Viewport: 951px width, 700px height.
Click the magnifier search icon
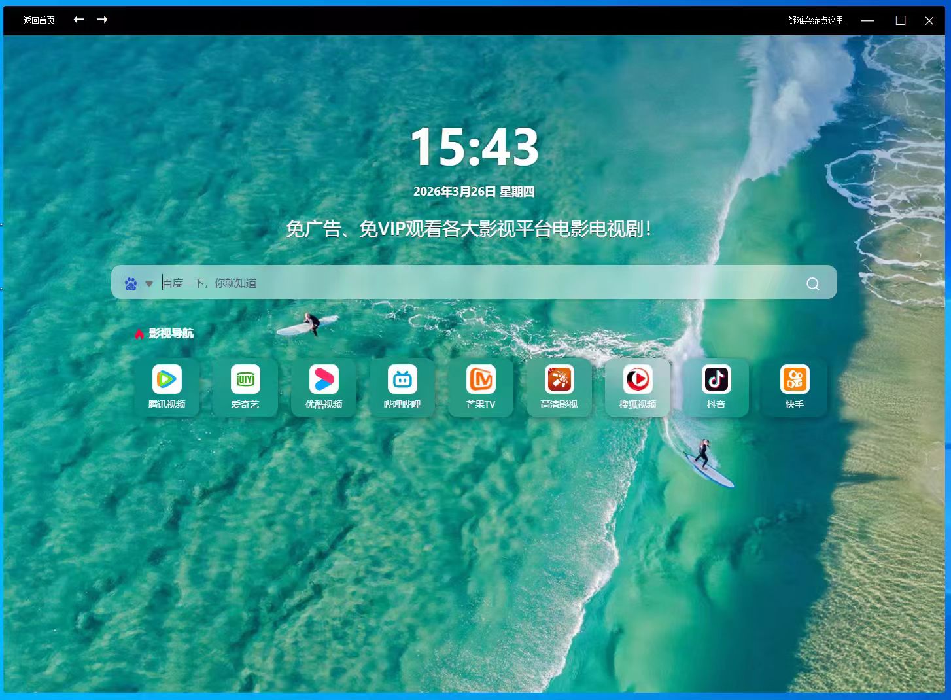pyautogui.click(x=813, y=283)
